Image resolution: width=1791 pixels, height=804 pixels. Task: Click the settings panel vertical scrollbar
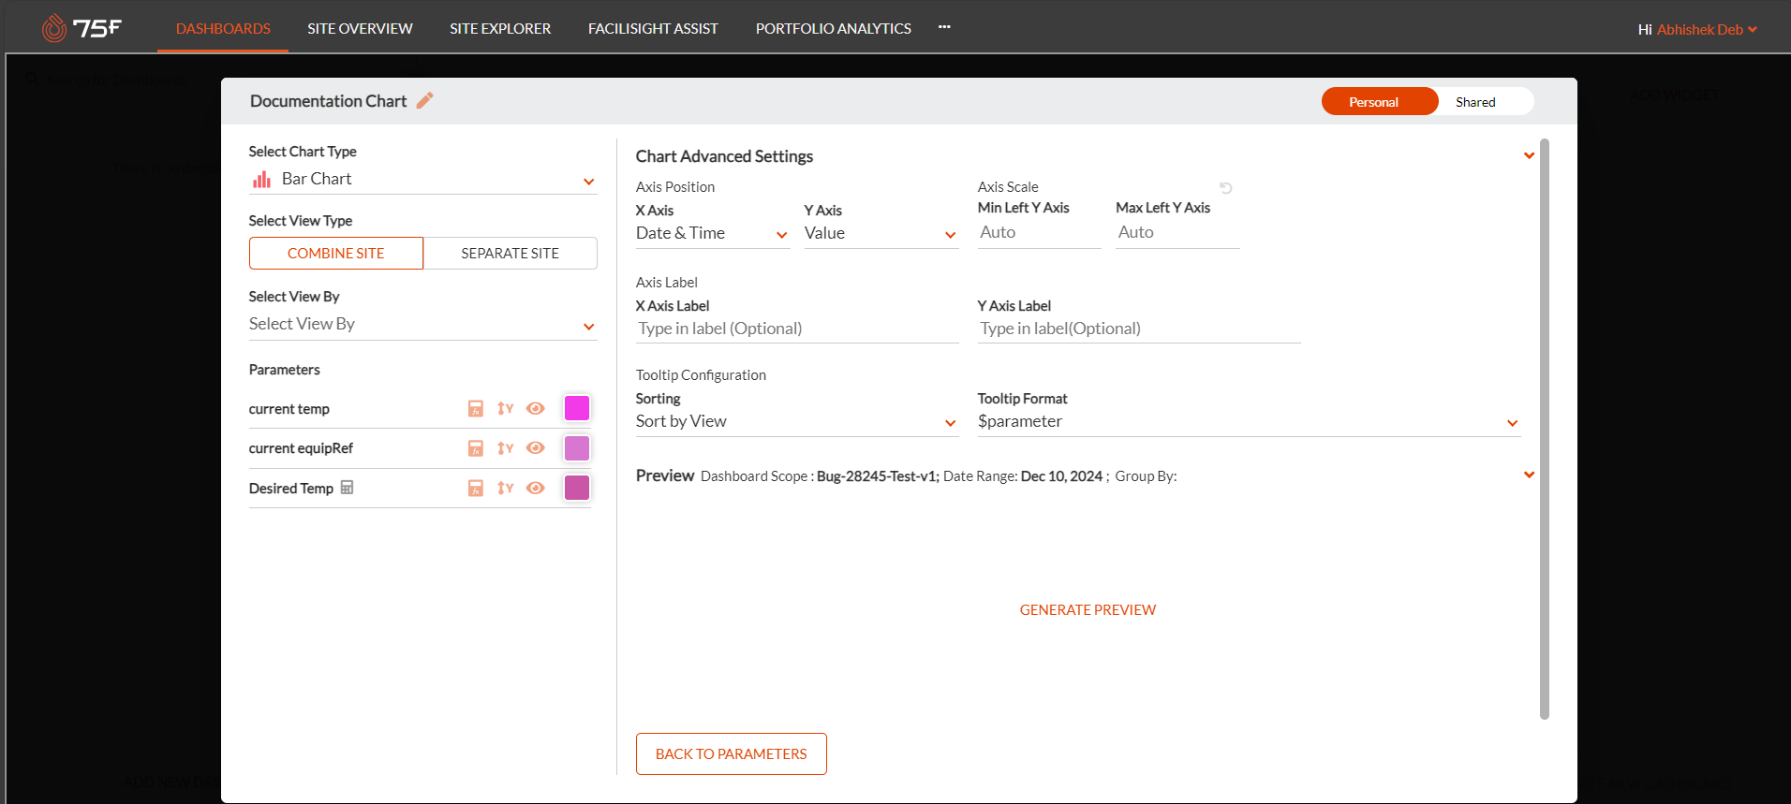tap(1545, 429)
